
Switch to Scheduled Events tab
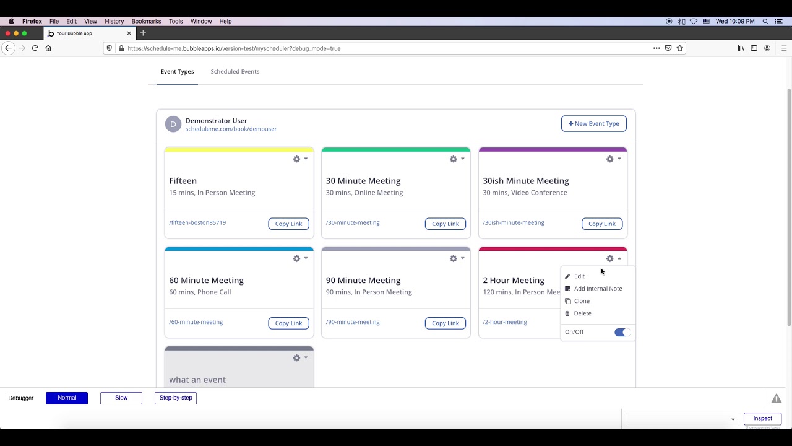pos(235,72)
